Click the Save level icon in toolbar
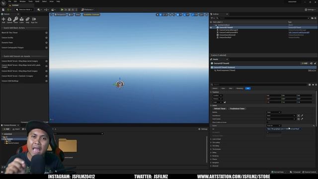This screenshot has width=318, height=179. tap(3, 9)
